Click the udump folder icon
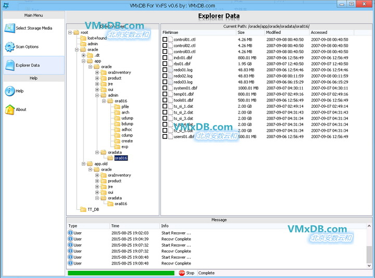This screenshot has width=375, height=278. (x=117, y=118)
